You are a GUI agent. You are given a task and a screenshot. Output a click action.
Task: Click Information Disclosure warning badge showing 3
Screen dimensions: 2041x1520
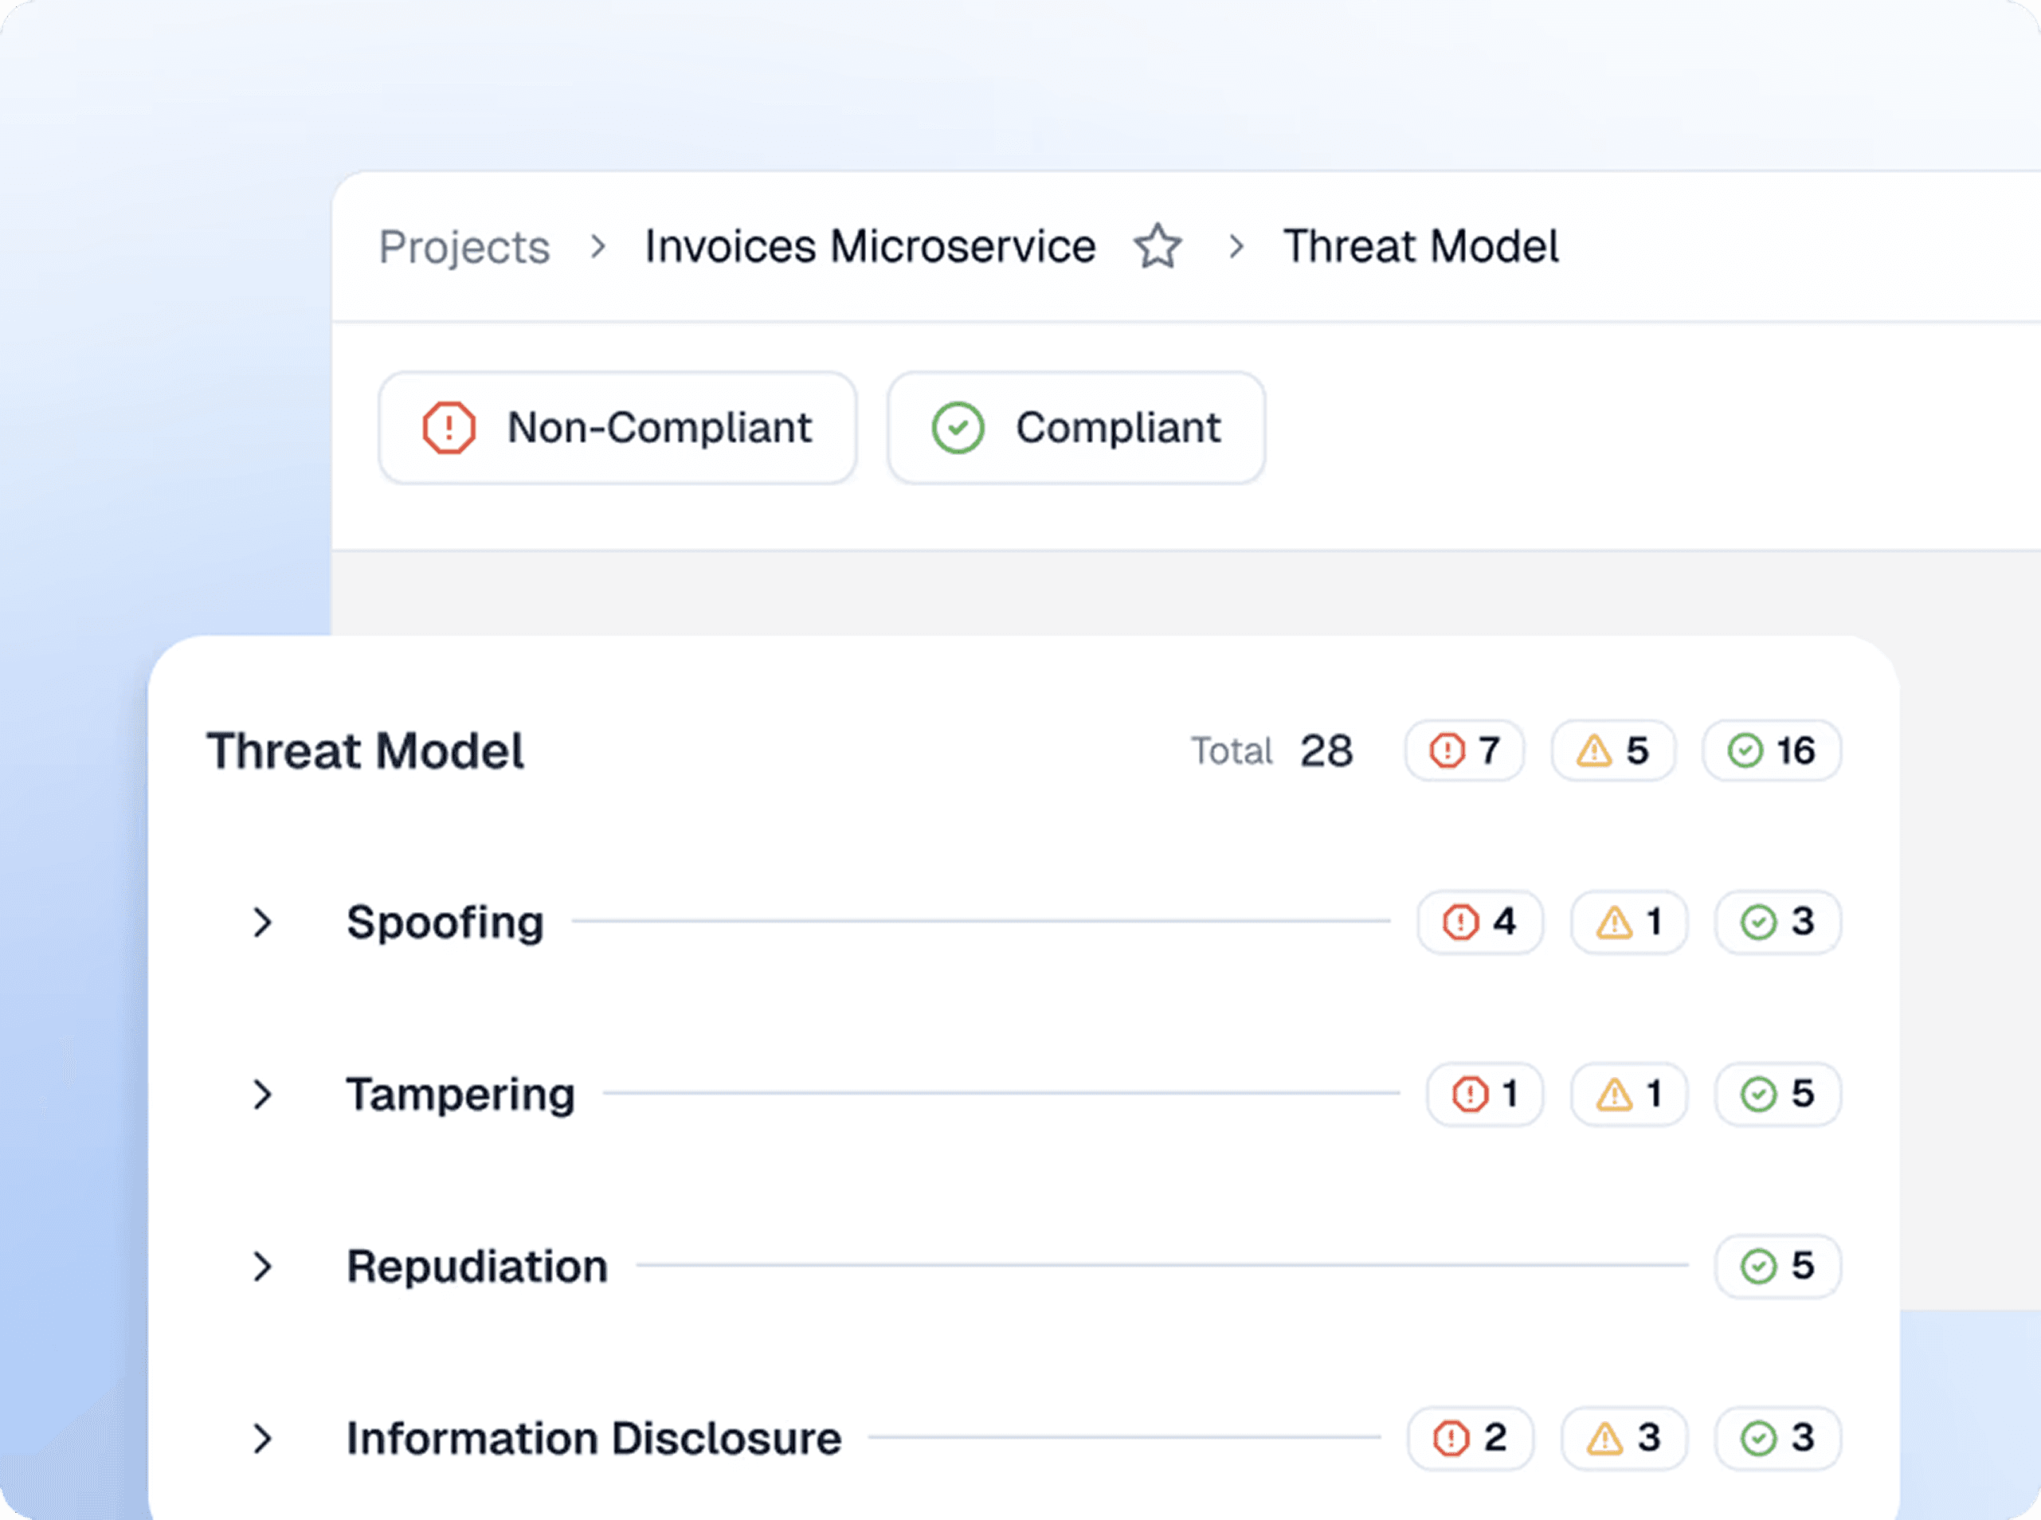1624,1438
